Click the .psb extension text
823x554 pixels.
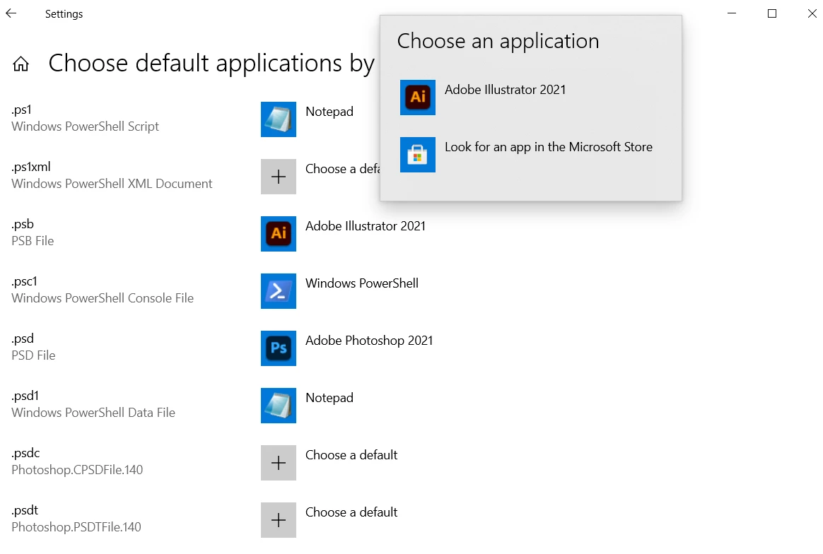[x=23, y=224]
